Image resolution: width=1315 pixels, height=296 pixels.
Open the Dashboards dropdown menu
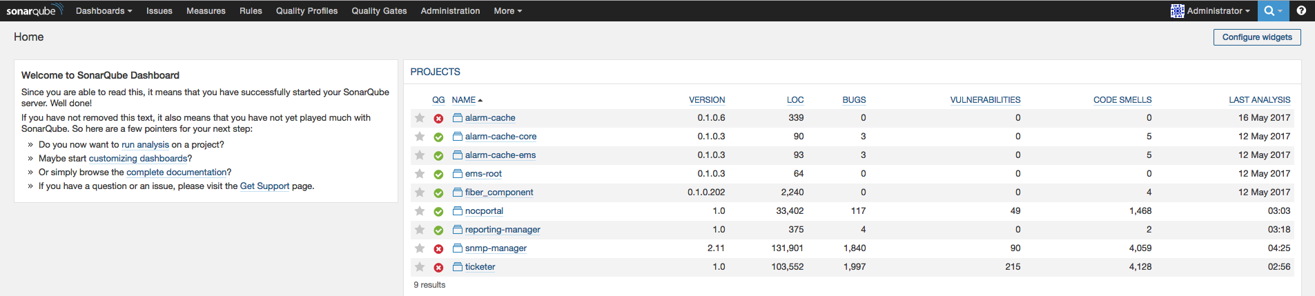pyautogui.click(x=104, y=11)
